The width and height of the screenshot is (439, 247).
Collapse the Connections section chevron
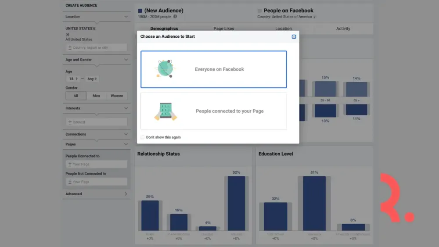[x=126, y=134]
